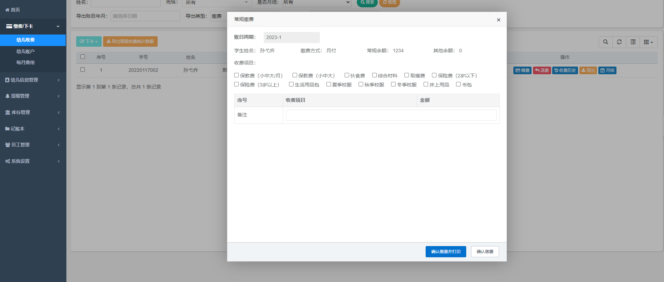Viewport: 664px width, 282px height.
Task: Click the 导出账目年月 date field
Action: [x=145, y=16]
